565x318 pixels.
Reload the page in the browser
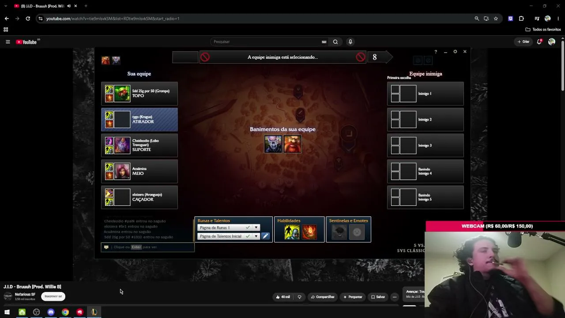tap(28, 19)
